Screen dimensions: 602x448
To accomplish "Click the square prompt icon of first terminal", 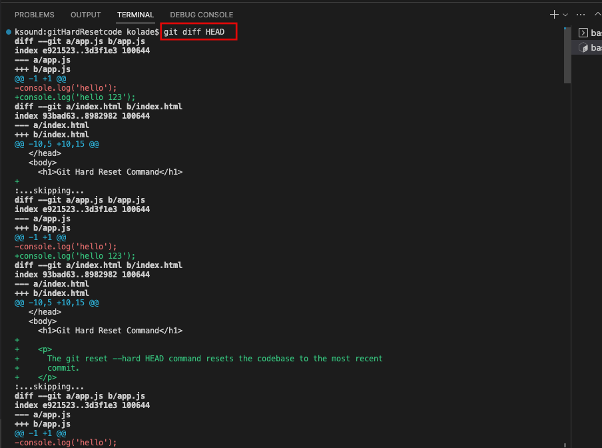I will [x=583, y=33].
